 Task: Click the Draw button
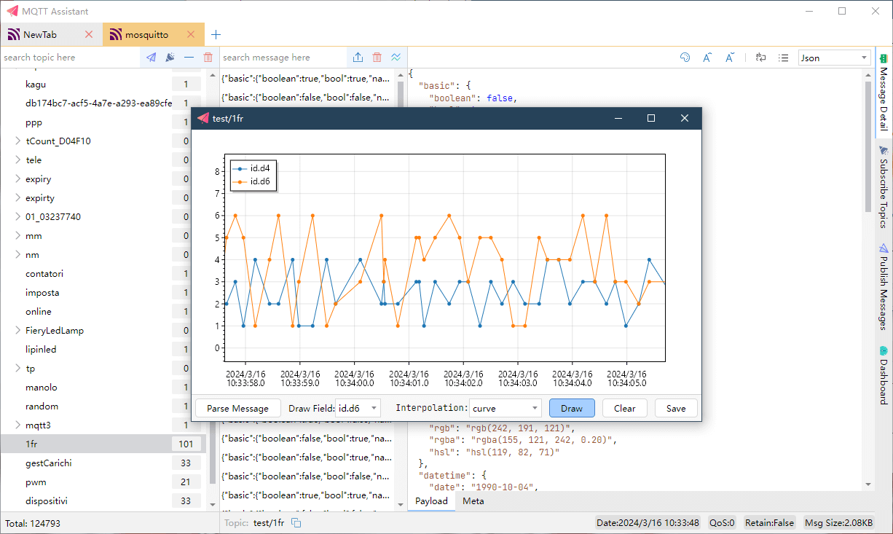pyautogui.click(x=572, y=408)
